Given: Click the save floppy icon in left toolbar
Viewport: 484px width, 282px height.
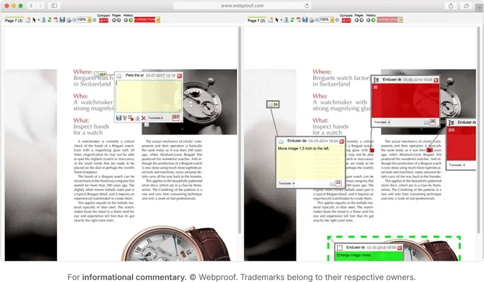Looking at the screenshot, I should (x=62, y=20).
